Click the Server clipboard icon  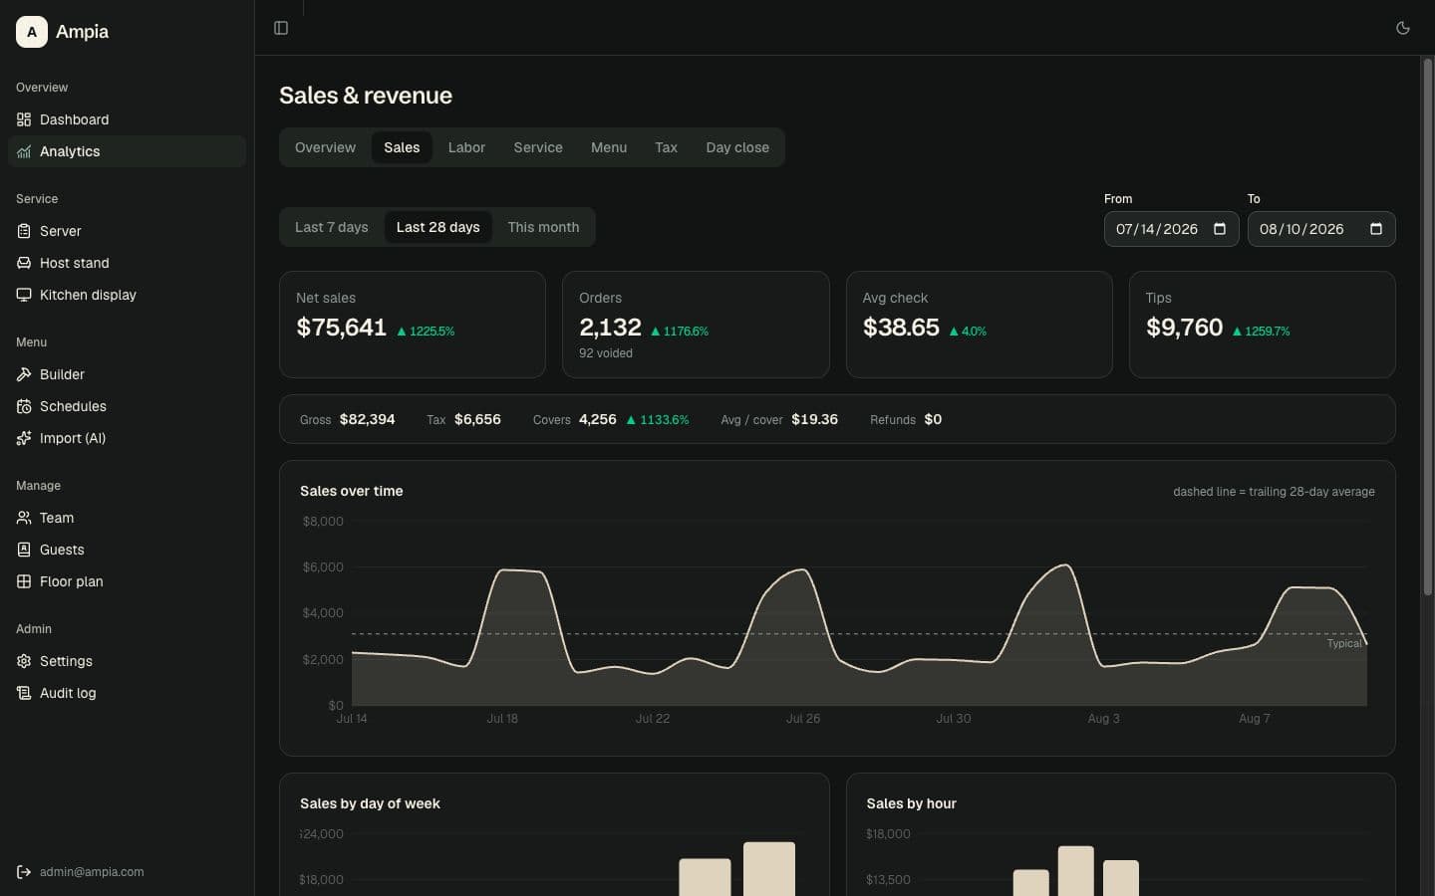tap(24, 231)
